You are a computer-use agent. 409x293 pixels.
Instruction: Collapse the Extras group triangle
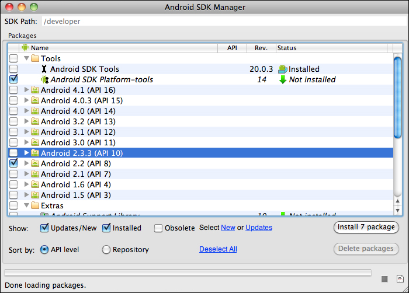click(26, 205)
